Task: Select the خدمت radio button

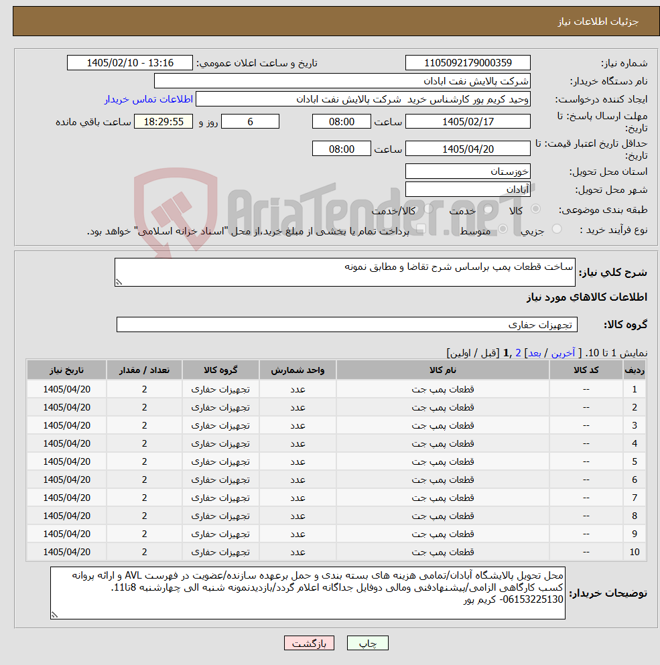Action: tap(488, 209)
